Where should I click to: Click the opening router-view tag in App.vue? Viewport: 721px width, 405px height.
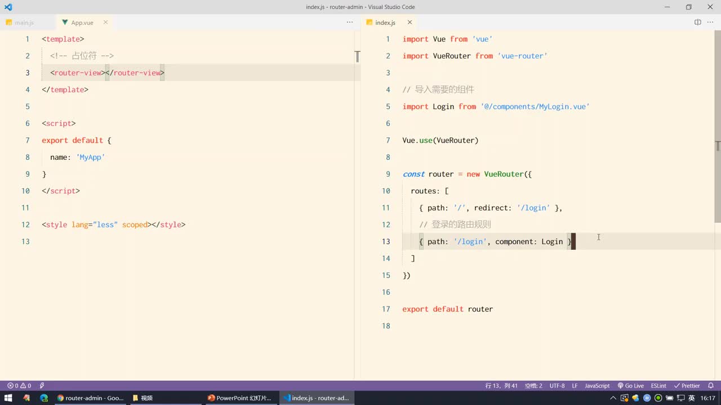pos(78,73)
